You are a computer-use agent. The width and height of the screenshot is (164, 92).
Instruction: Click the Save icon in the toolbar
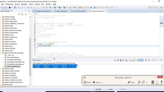click(3, 7)
